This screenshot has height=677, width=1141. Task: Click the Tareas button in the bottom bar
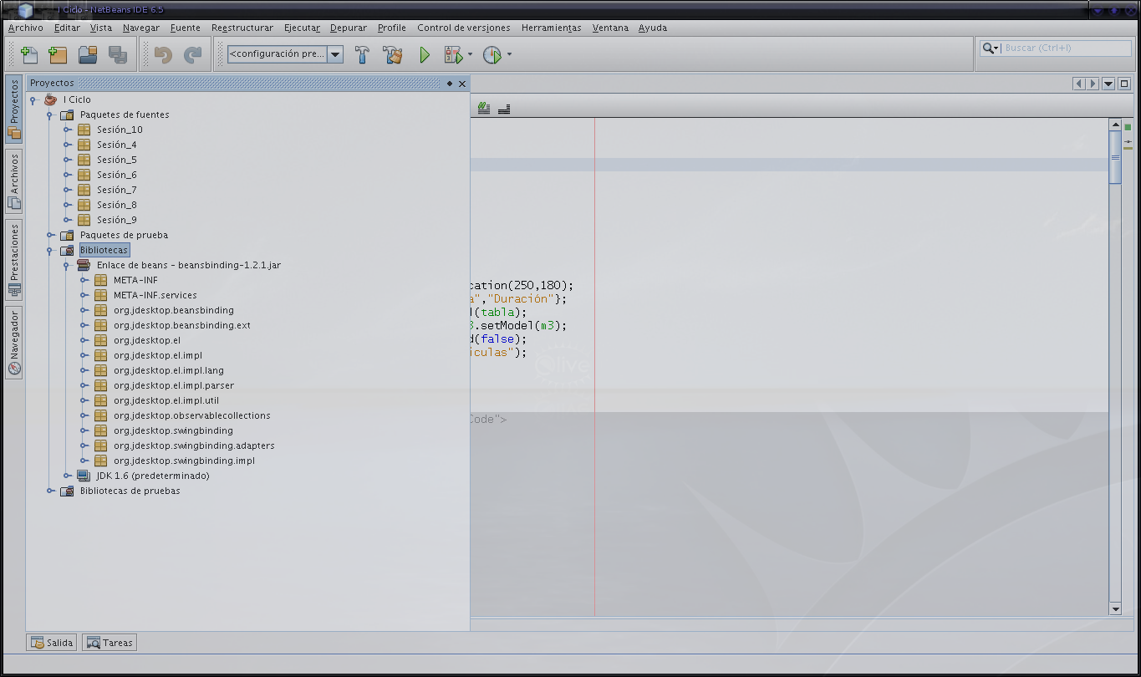110,643
